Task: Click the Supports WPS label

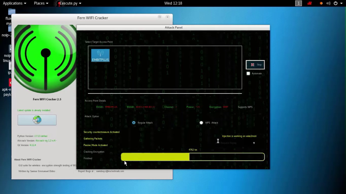Action: tap(245, 107)
